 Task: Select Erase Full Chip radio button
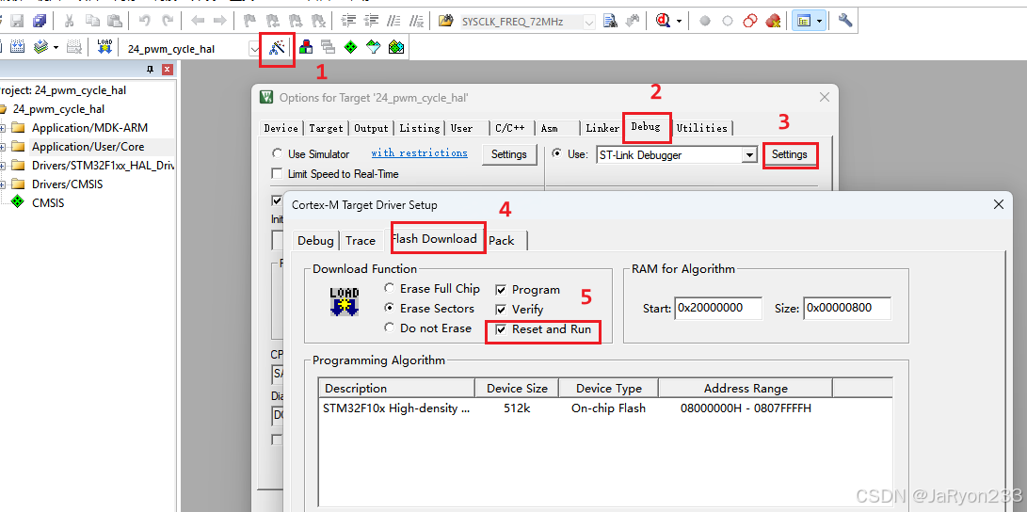(x=390, y=288)
